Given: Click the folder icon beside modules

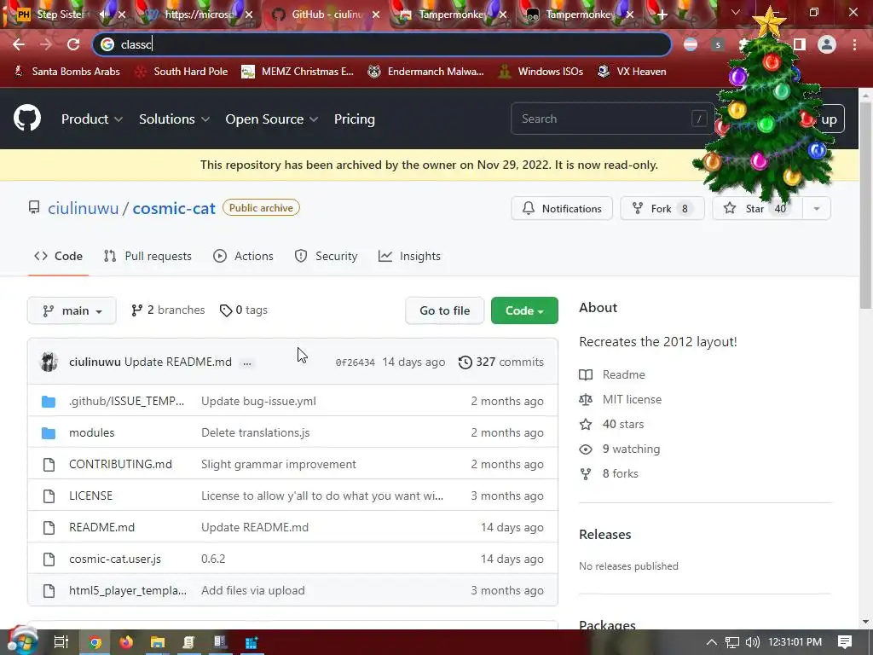Looking at the screenshot, I should tap(49, 432).
